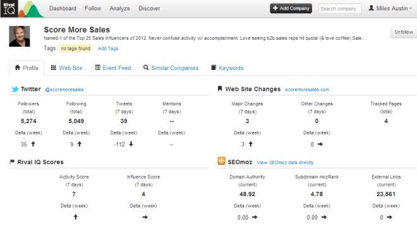The width and height of the screenshot is (417, 229).
Task: Click the Add Company button
Action: coord(291,8)
